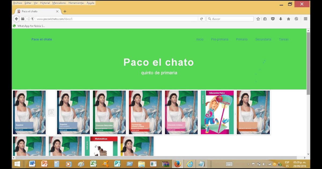This screenshot has width=322, height=169.
Task: Open Calculator from the taskbar
Action: coord(57,164)
